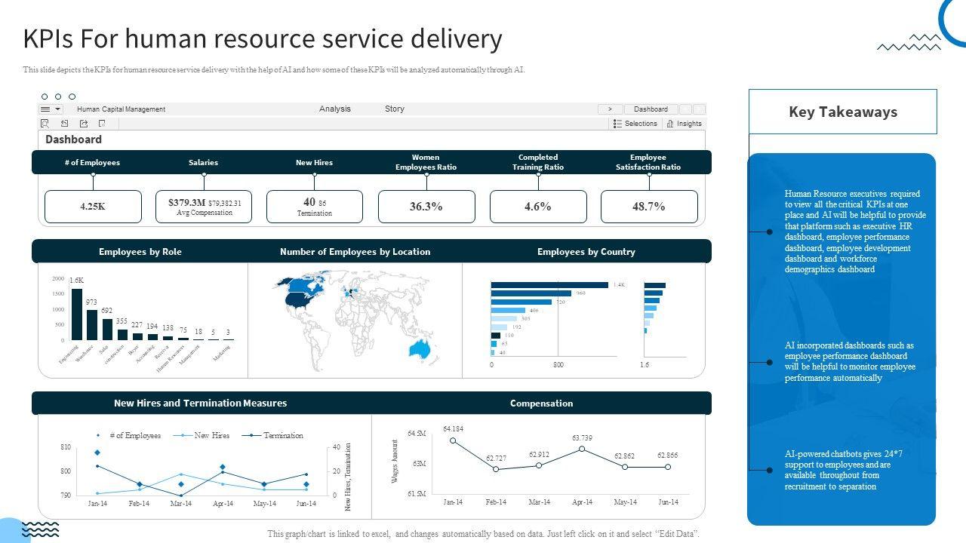The image size is (966, 543).
Task: Open the Selections tool
Action: click(635, 124)
